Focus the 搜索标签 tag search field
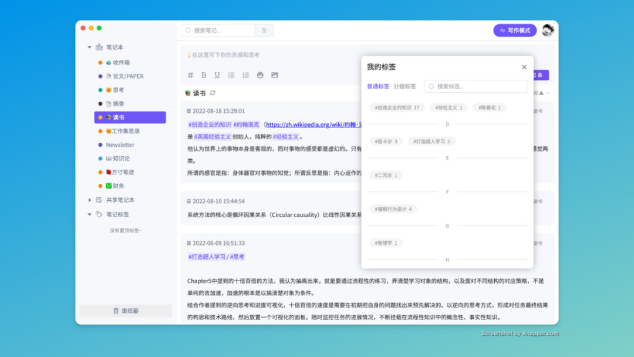Screen dimensions: 634x357 [476, 86]
